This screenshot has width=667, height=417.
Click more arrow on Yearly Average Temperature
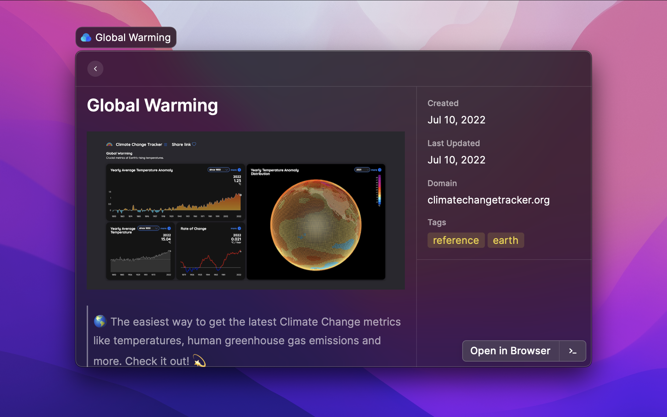(x=169, y=229)
